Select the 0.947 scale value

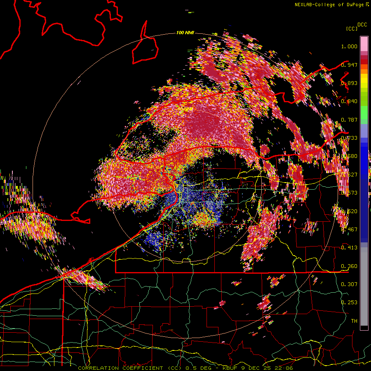(x=349, y=65)
